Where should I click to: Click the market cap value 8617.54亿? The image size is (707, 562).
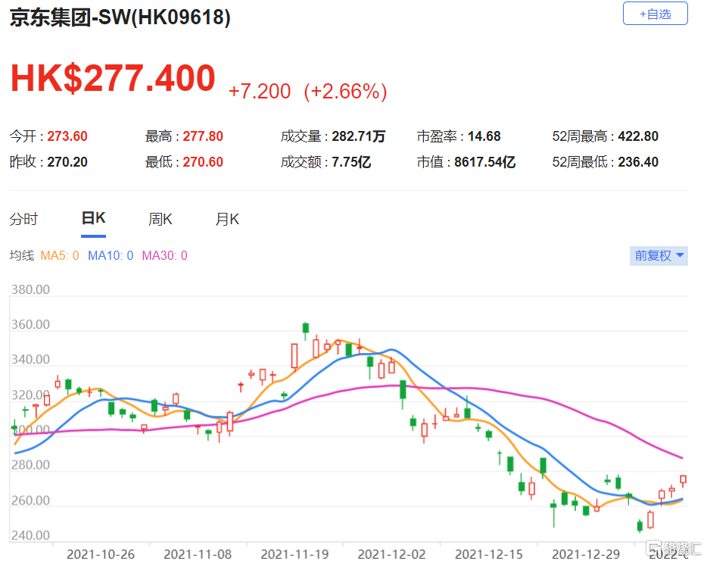(x=484, y=162)
